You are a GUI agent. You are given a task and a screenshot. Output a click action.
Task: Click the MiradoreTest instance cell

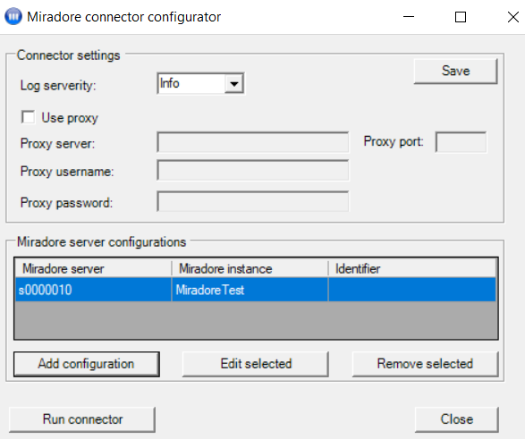pyautogui.click(x=250, y=290)
